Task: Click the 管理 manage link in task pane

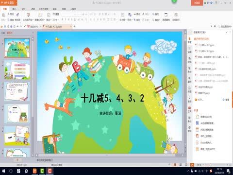Action: click(226, 100)
